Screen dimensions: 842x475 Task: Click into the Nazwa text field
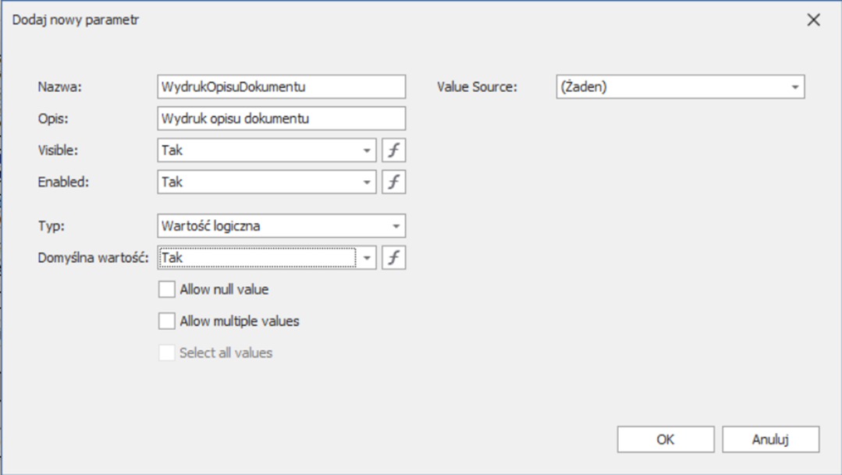[281, 87]
